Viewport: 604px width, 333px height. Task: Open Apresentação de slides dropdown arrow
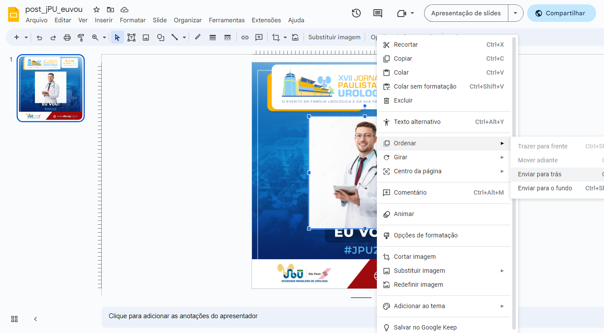point(515,13)
